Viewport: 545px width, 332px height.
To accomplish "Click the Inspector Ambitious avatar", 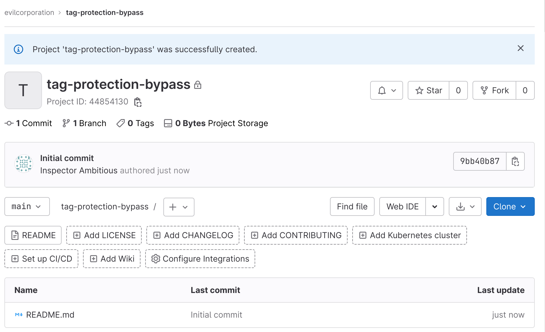I will [x=24, y=164].
